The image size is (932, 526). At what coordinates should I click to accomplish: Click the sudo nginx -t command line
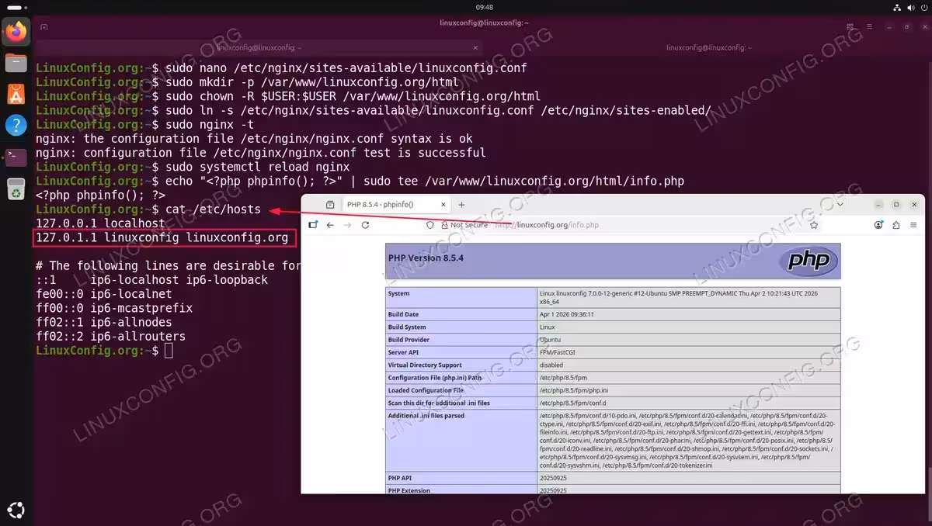[x=210, y=124]
